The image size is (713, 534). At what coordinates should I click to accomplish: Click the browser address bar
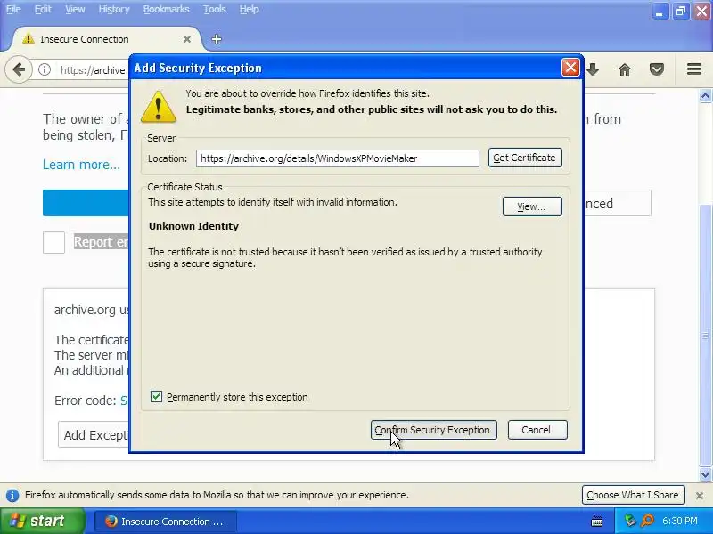pyautogui.click(x=94, y=70)
